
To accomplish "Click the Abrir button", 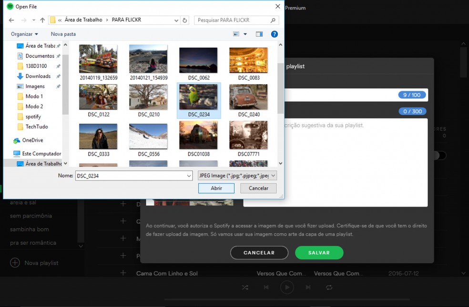I will point(216,188).
